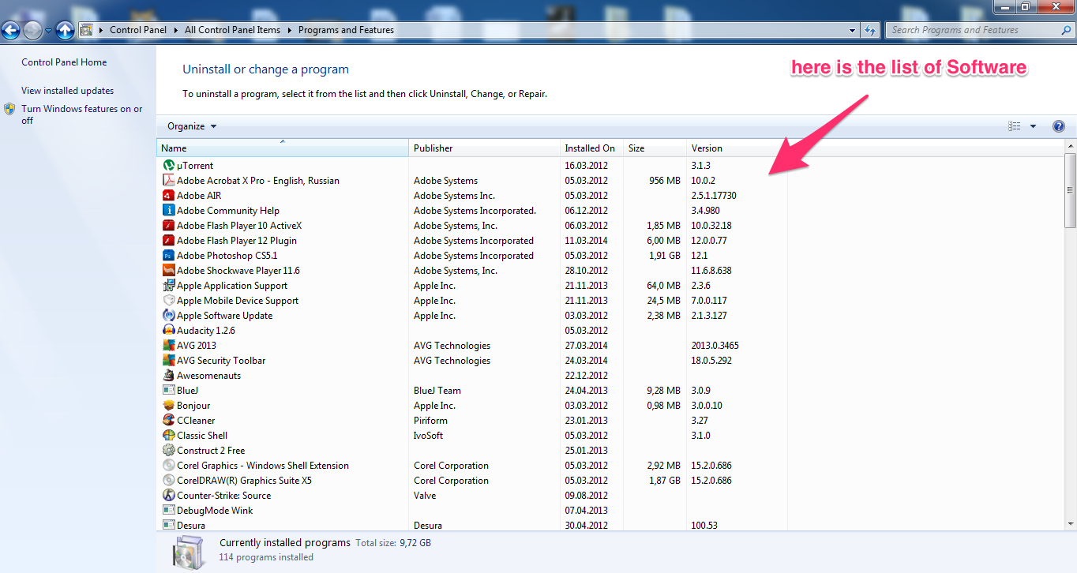Click the Control Panel breadcrumb
Viewport: 1077px width, 573px height.
(x=138, y=30)
